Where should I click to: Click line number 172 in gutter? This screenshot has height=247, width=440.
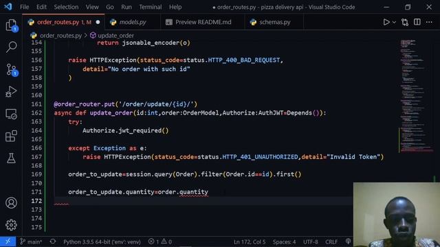36,201
